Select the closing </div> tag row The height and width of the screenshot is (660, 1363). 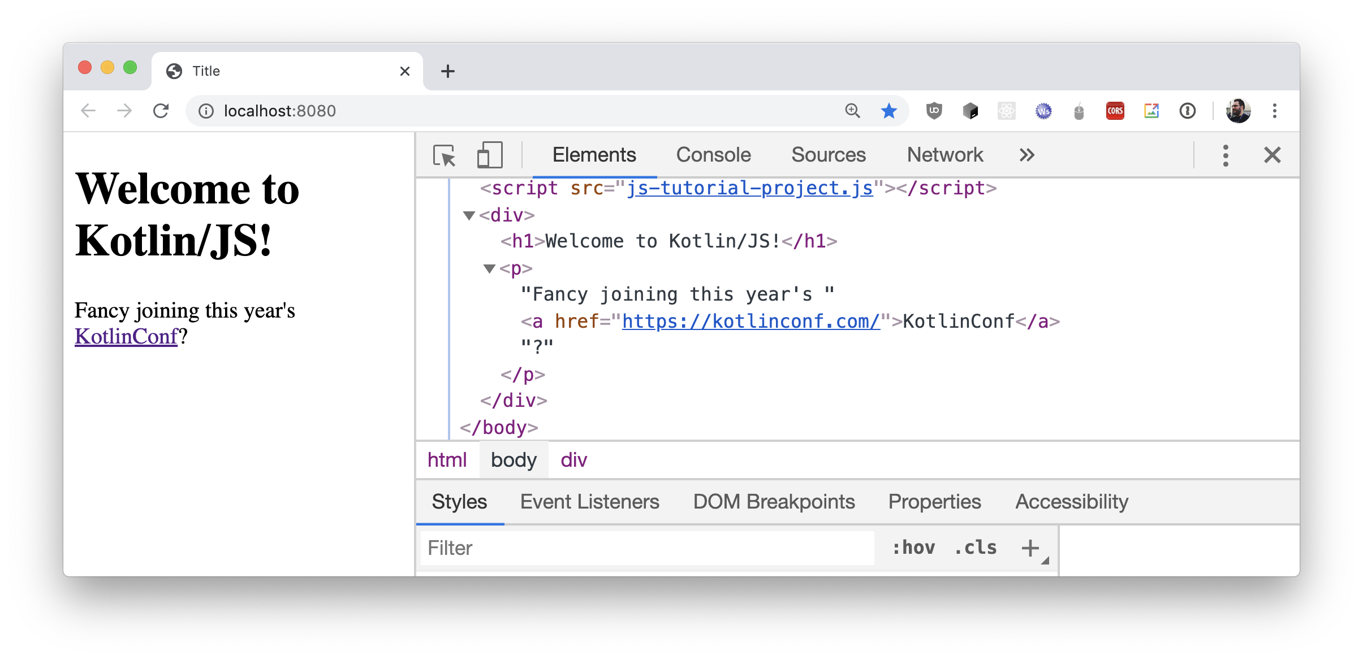click(x=514, y=401)
